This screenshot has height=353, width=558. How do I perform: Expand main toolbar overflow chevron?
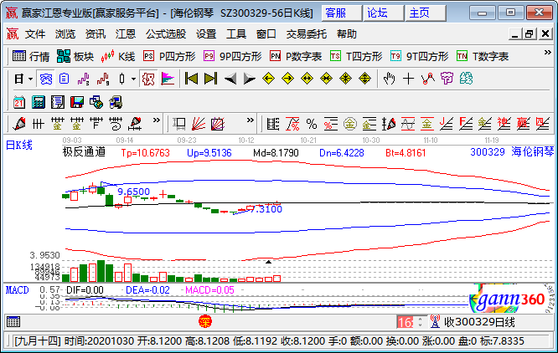coord(548,53)
